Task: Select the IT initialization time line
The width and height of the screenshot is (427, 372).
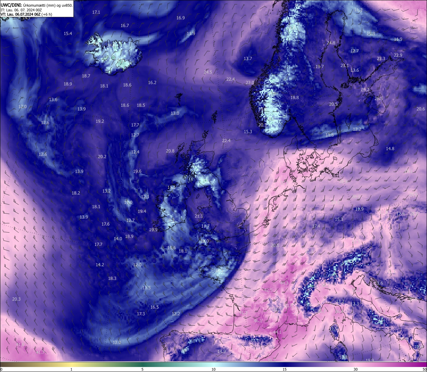Action: coord(21,10)
